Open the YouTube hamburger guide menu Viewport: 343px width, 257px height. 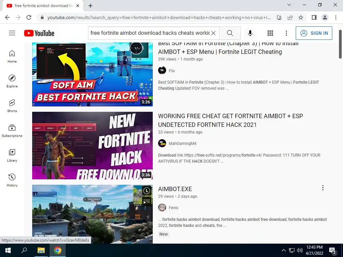(12, 33)
